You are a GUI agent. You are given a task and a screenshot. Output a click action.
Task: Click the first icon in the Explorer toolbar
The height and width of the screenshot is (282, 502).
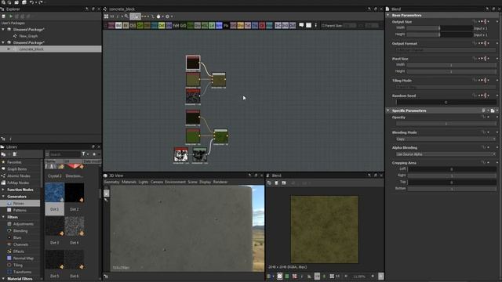point(3,16)
